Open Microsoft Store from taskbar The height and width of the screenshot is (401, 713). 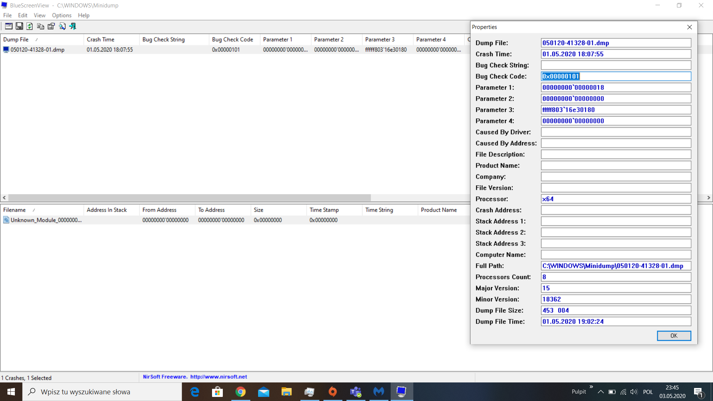(x=218, y=392)
